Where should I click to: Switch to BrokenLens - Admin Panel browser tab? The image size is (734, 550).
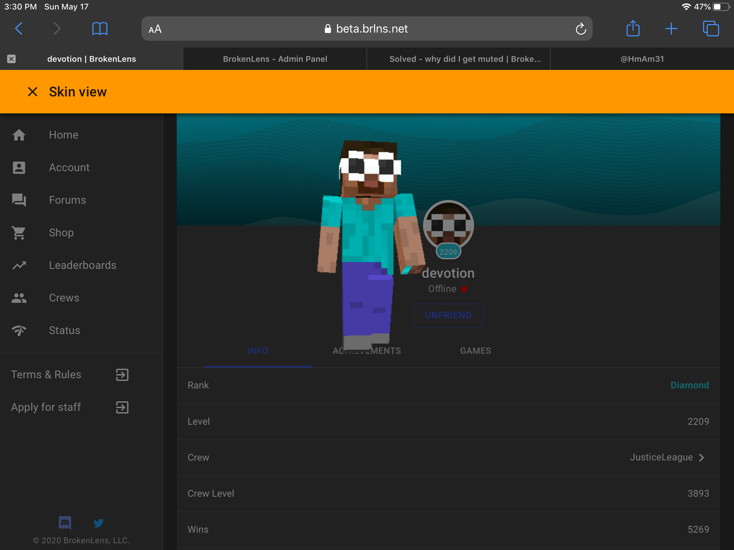[x=275, y=59]
